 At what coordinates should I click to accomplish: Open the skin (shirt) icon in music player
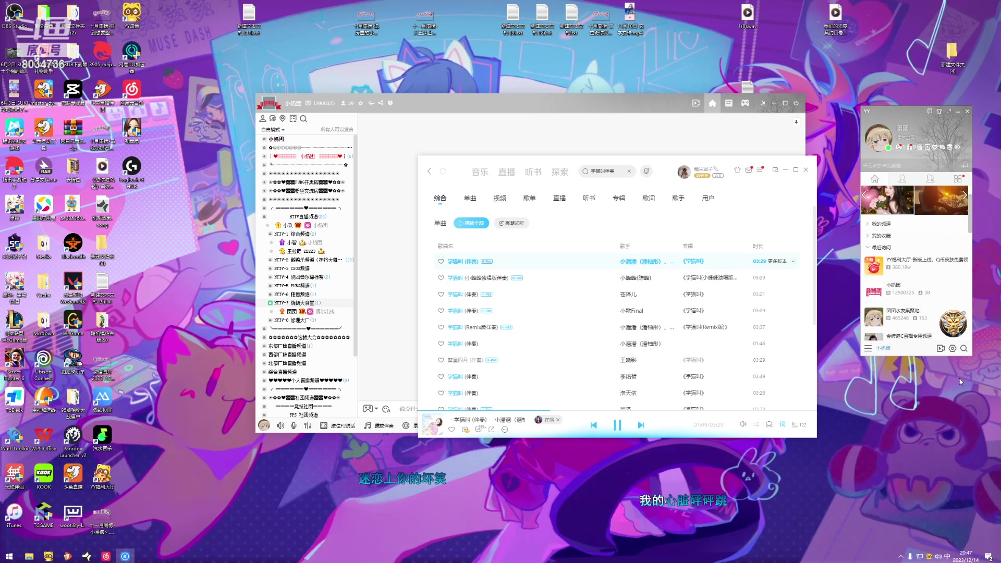pos(737,170)
